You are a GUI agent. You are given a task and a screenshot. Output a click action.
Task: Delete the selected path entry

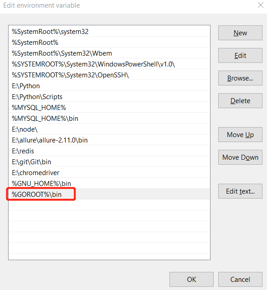coord(240,100)
